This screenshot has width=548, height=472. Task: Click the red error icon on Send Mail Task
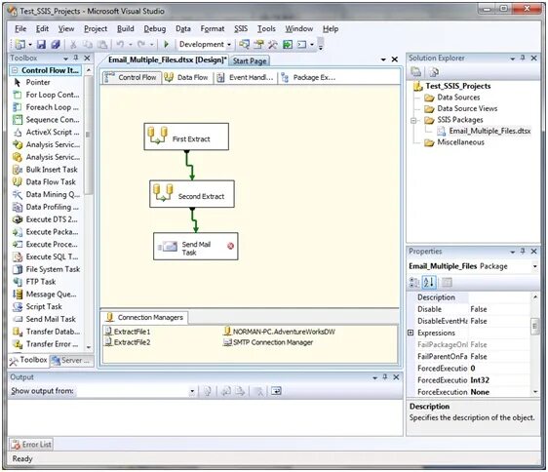pyautogui.click(x=230, y=246)
